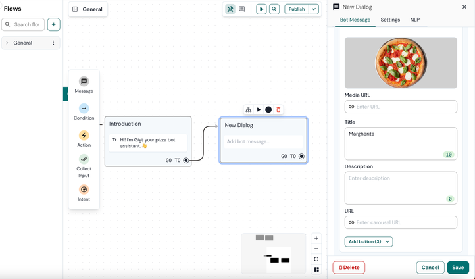Zoom in on the flow canvas
This screenshot has height=279, width=475.
click(x=316, y=238)
